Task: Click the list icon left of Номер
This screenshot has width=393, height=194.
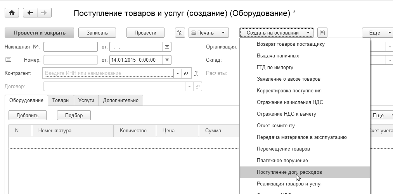Action: click(x=9, y=60)
